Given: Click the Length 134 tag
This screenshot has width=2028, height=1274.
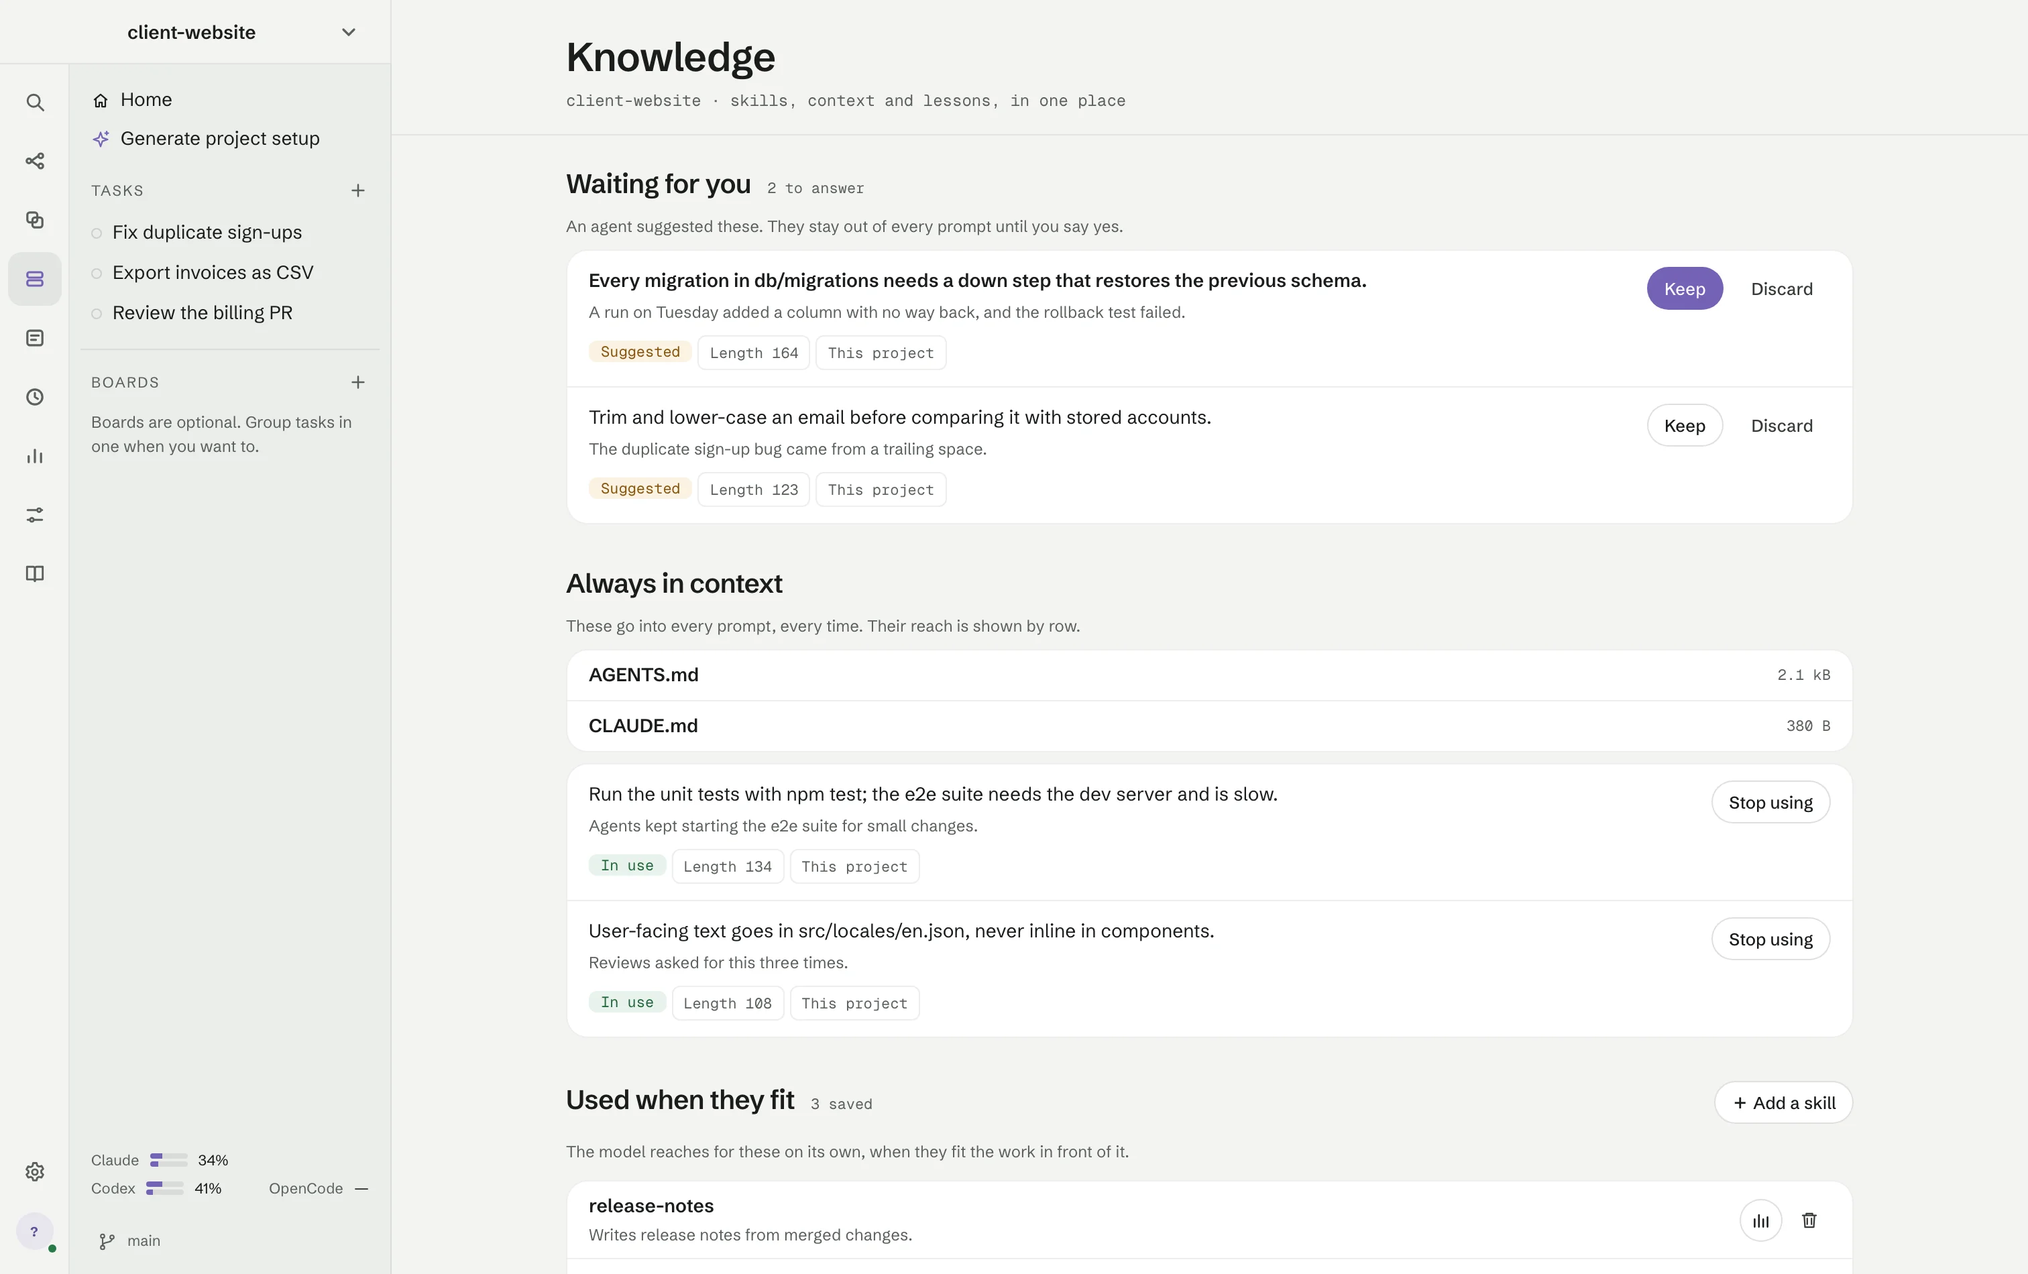Looking at the screenshot, I should coord(728,866).
